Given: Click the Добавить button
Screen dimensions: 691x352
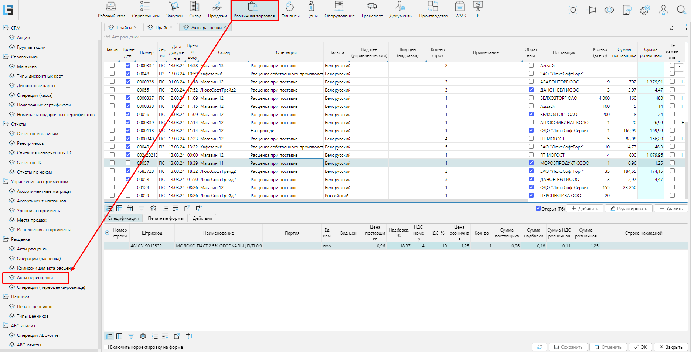Looking at the screenshot, I should pyautogui.click(x=585, y=209).
